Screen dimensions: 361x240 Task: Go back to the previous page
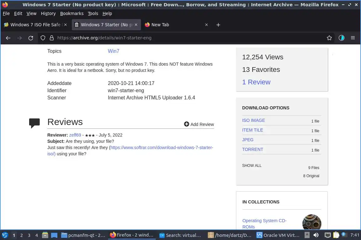pyautogui.click(x=8, y=38)
